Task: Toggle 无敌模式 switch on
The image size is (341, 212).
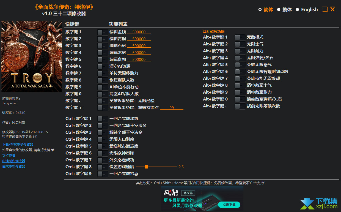Action: click(x=240, y=37)
